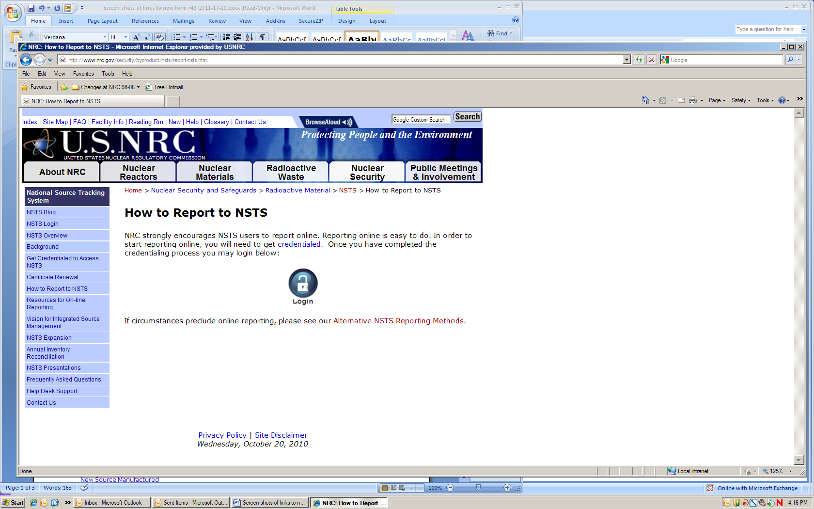Open the Privacy Policy link
This screenshot has width=814, height=509.
(222, 435)
